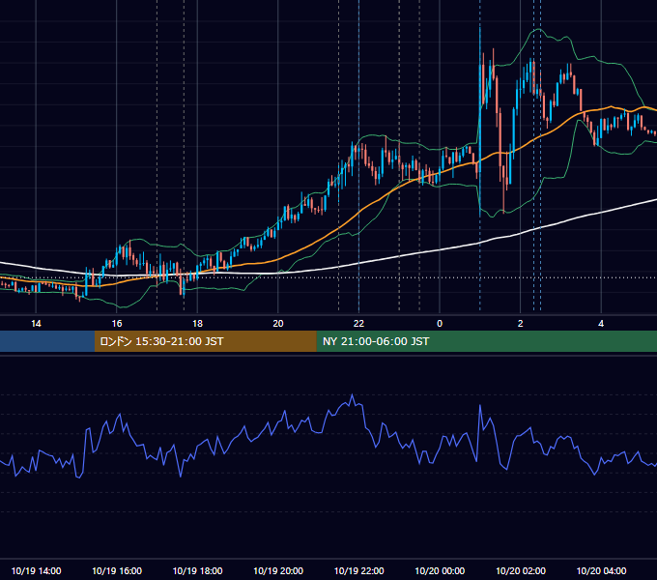Viewport: 657px width, 580px height.
Task: Click the 16 hour axis label
Action: point(117,324)
